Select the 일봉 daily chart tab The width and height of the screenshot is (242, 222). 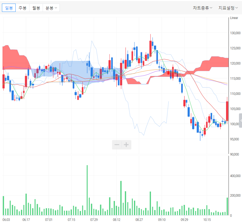coord(9,8)
